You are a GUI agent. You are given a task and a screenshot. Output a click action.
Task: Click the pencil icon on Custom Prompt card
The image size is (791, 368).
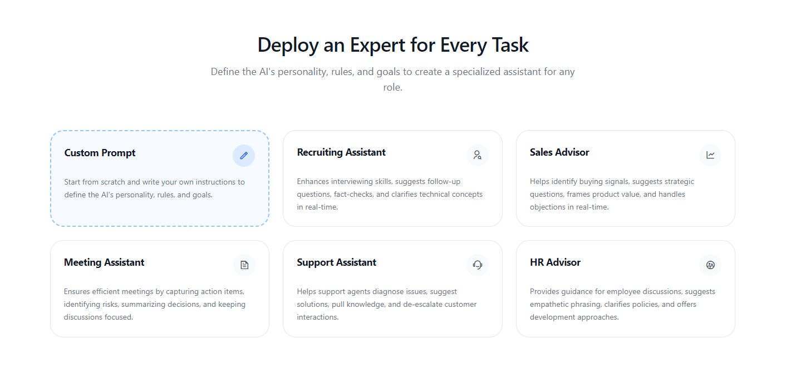tap(244, 156)
